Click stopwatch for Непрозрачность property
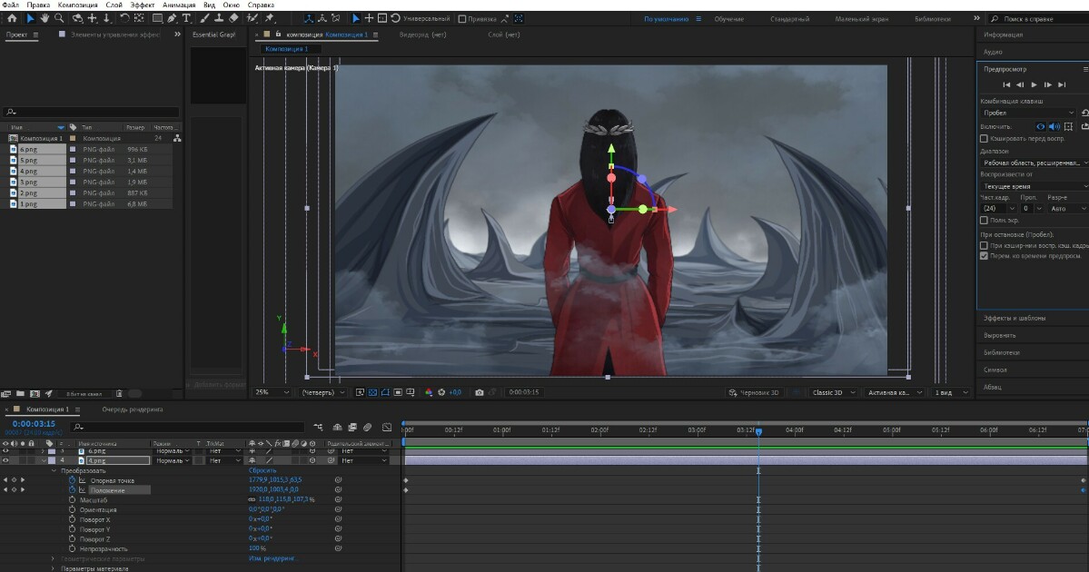The width and height of the screenshot is (1089, 572). [x=73, y=548]
